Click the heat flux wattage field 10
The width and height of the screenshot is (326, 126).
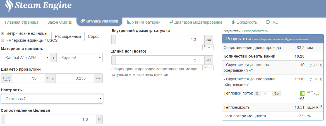266,94
